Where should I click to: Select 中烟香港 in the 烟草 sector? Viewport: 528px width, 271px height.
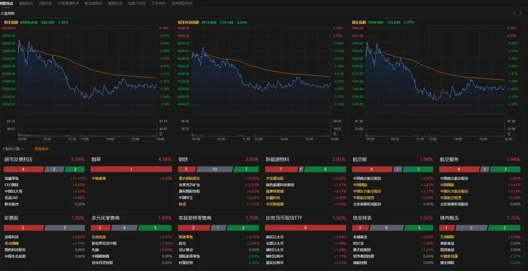99,179
